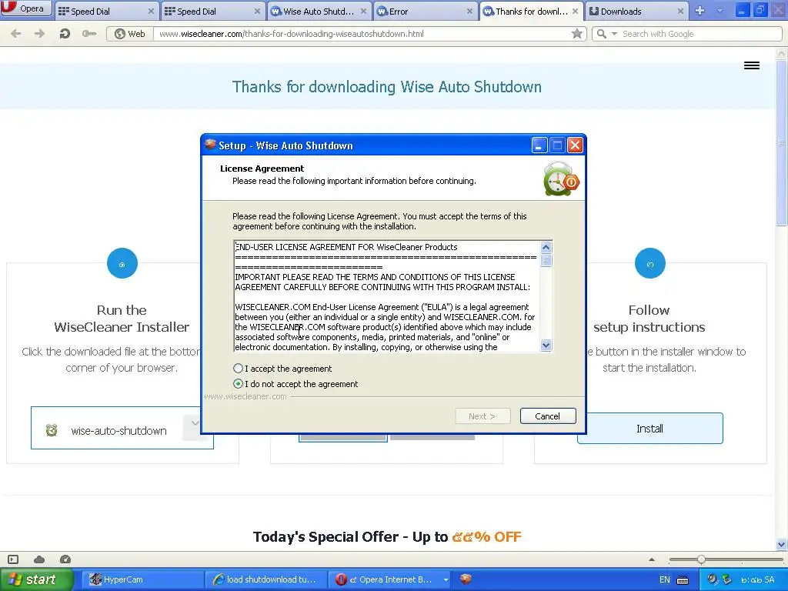Switch to the Downloads tab
The image size is (788, 591).
pyautogui.click(x=636, y=11)
